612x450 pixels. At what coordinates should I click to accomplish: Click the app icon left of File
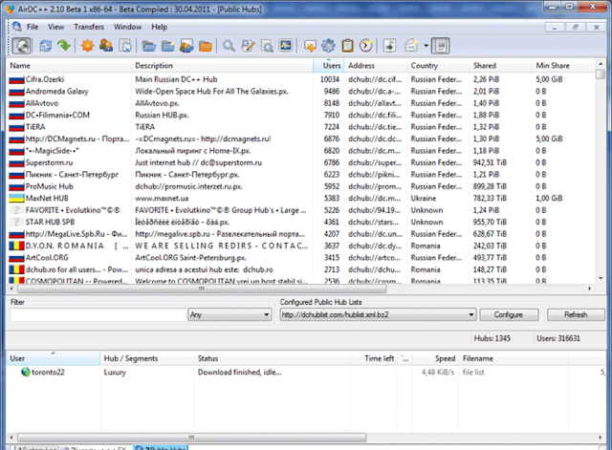click(17, 27)
